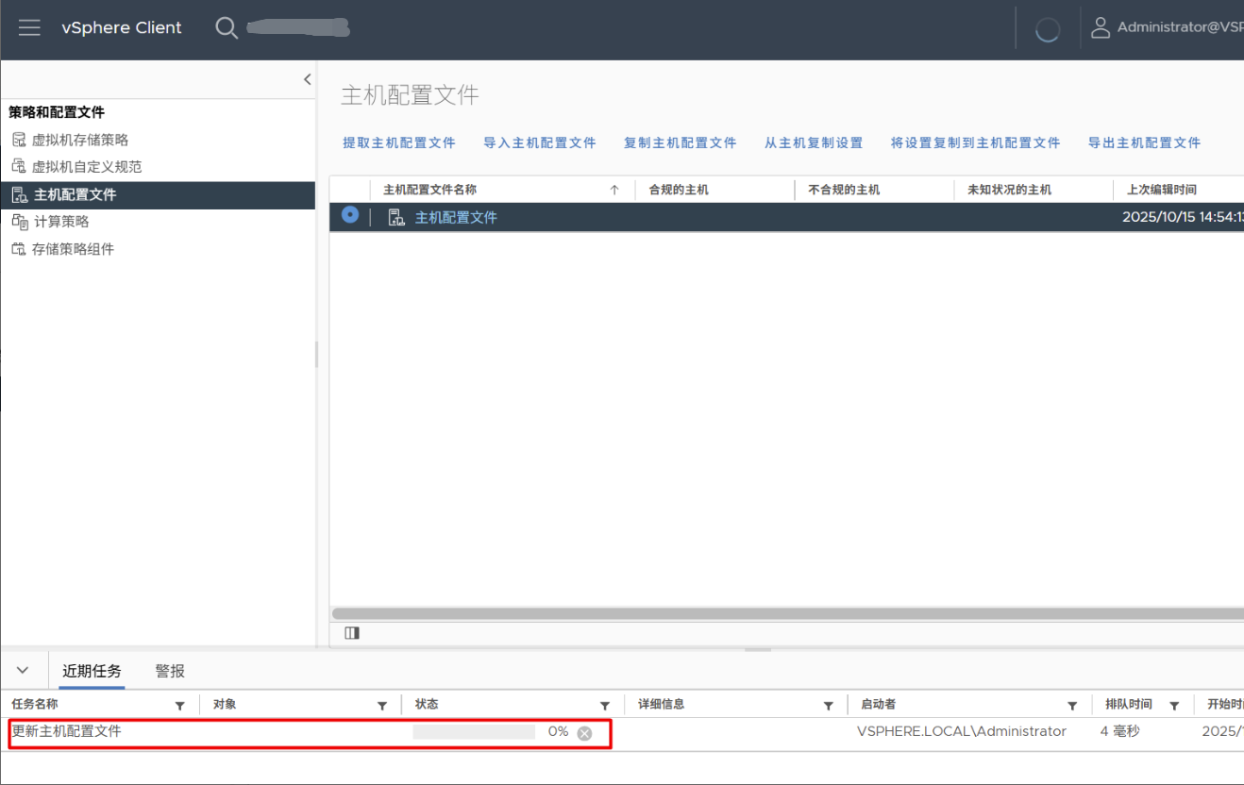The image size is (1244, 785).
Task: Filter the 详细信息 column
Action: click(x=829, y=706)
